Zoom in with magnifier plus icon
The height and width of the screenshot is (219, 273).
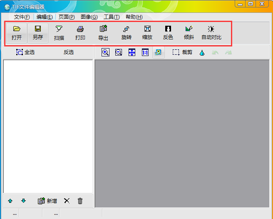pyautogui.click(x=105, y=52)
